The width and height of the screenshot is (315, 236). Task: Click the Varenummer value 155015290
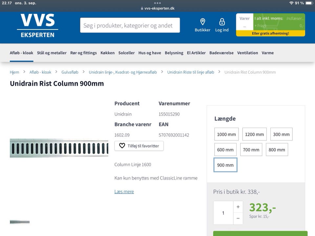[x=169, y=114]
